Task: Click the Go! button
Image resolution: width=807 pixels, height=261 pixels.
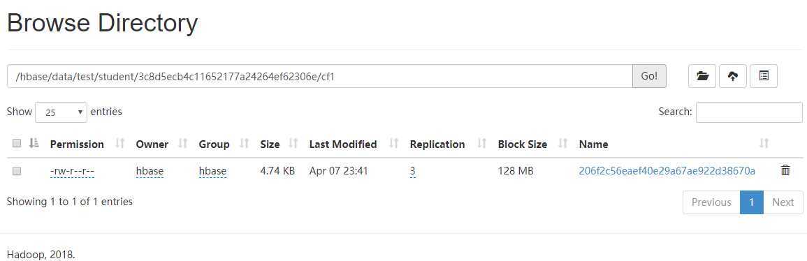Action: (x=649, y=76)
